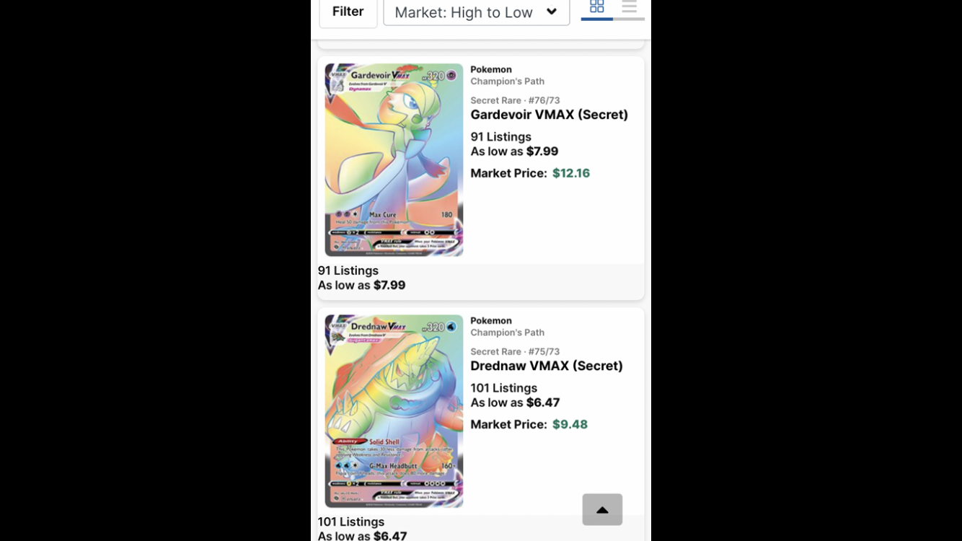
Task: Open the Drednaw VMAX (Secret) title link
Action: [x=547, y=366]
